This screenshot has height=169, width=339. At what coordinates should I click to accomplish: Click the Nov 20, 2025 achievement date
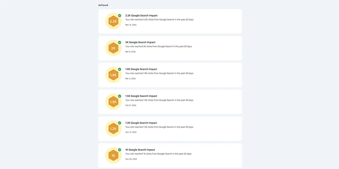pos(131,159)
